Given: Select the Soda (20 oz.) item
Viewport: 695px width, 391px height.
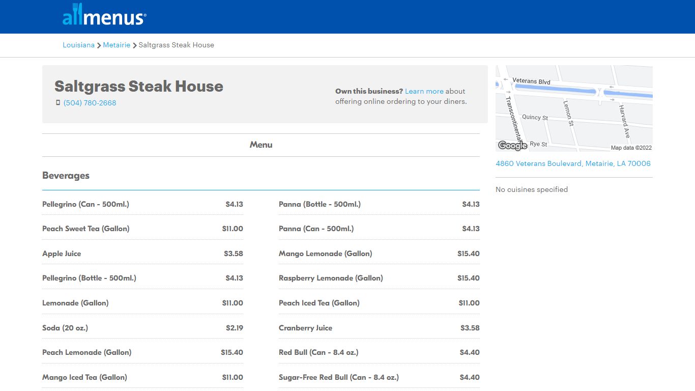Looking at the screenshot, I should click(65, 328).
